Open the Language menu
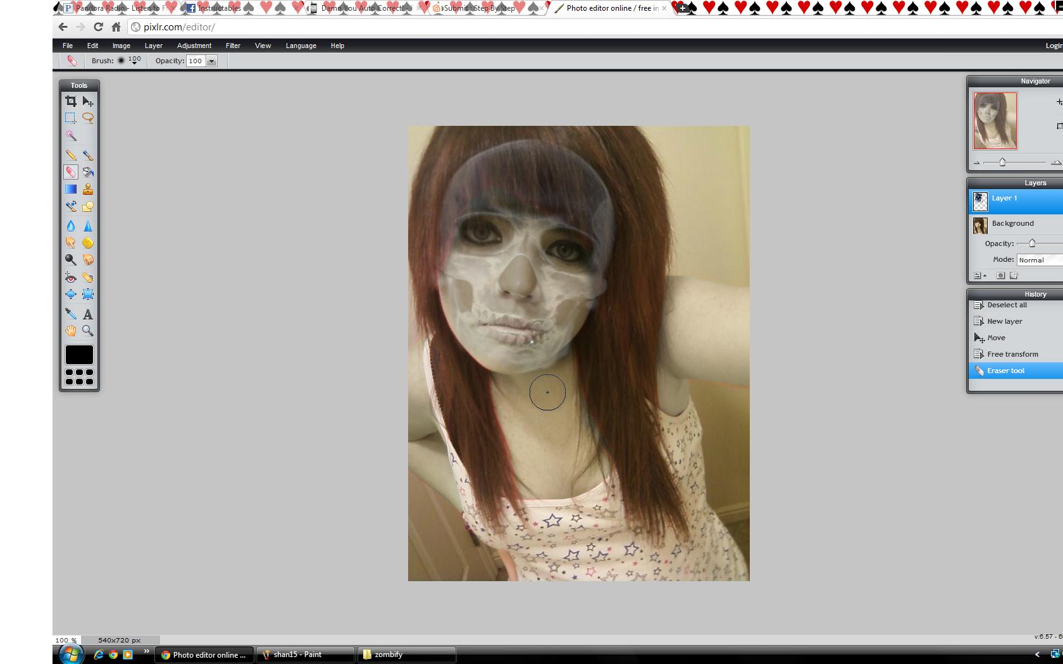 tap(301, 46)
